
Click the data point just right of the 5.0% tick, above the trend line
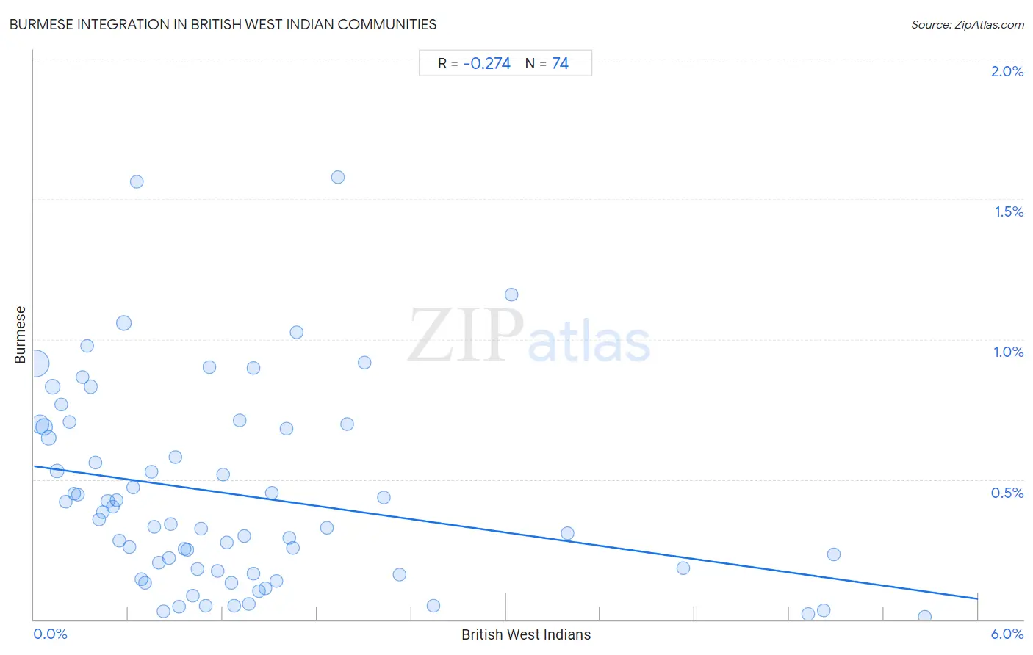click(x=833, y=554)
